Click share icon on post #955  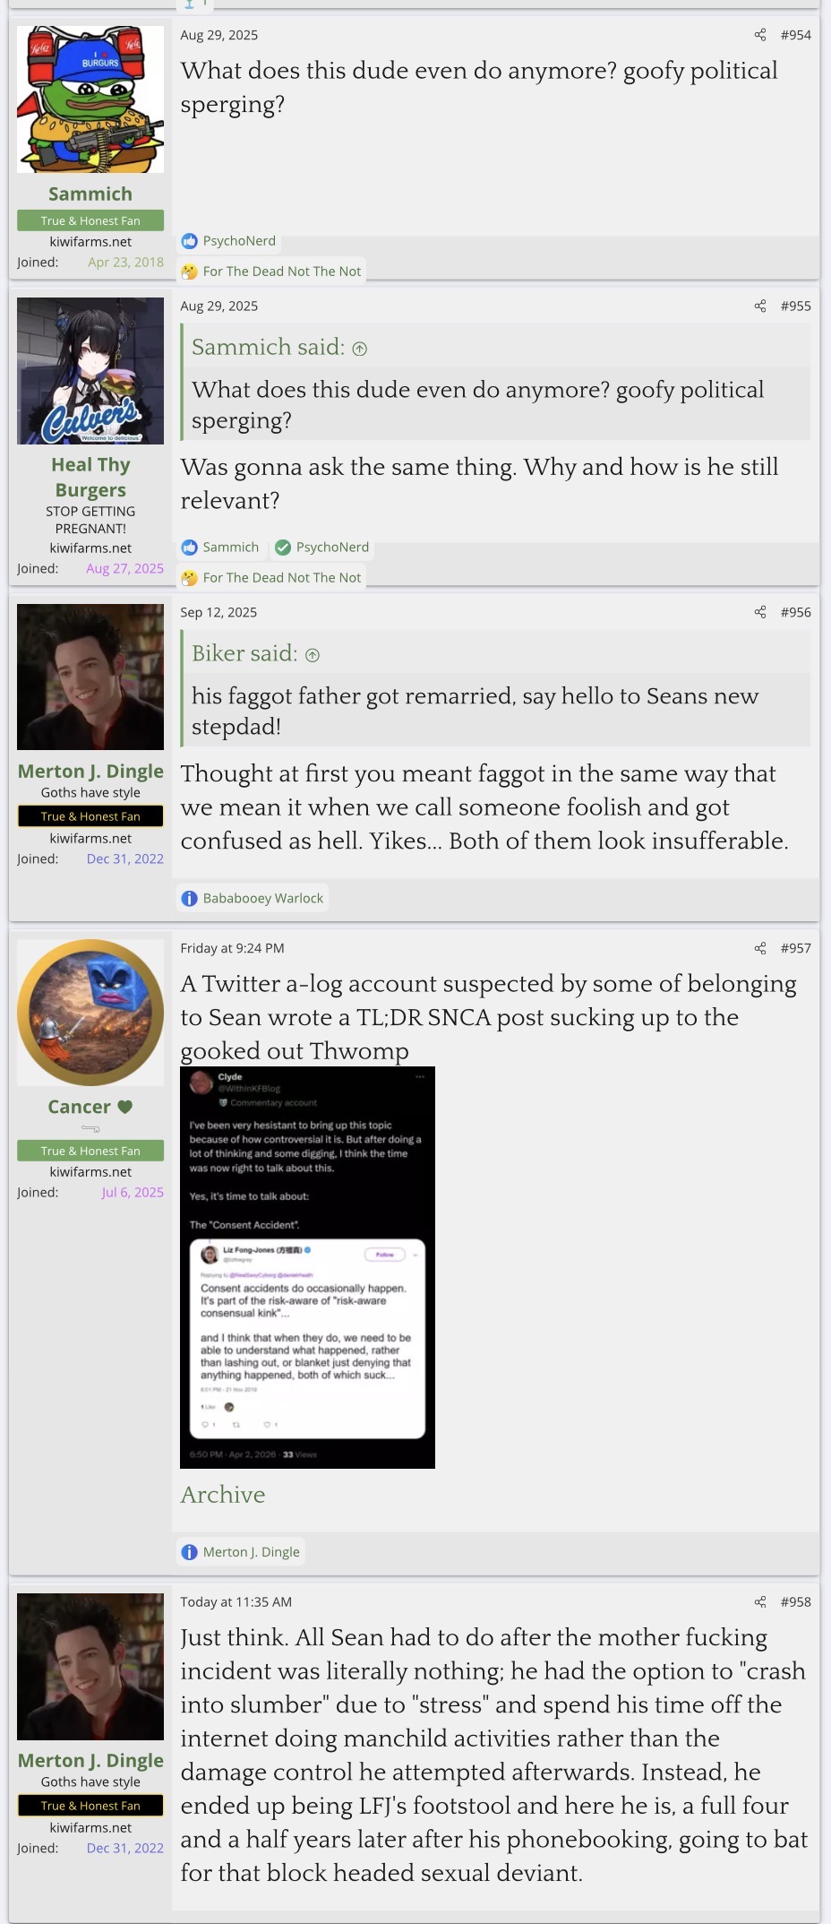pos(760,306)
